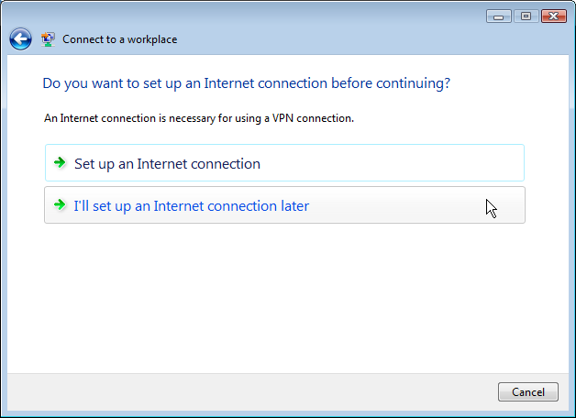The image size is (576, 418).
Task: Go back using the blue arrow button
Action: [20, 38]
